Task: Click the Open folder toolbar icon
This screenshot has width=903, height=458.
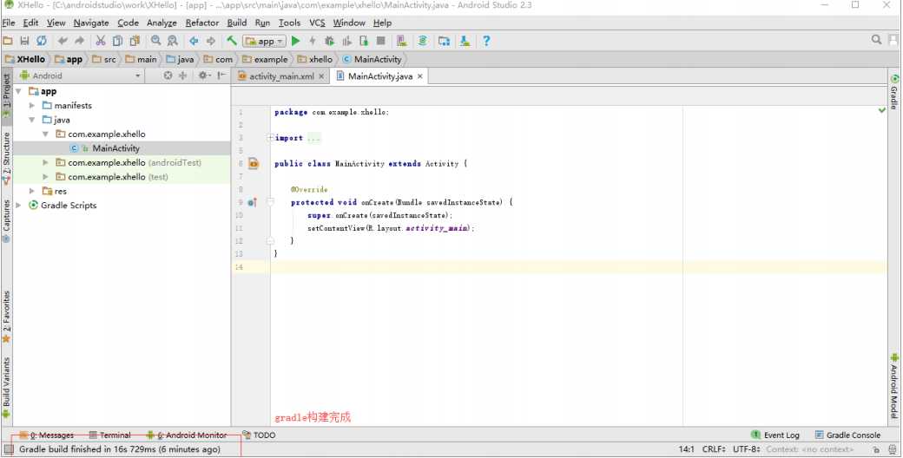Action: click(8, 41)
